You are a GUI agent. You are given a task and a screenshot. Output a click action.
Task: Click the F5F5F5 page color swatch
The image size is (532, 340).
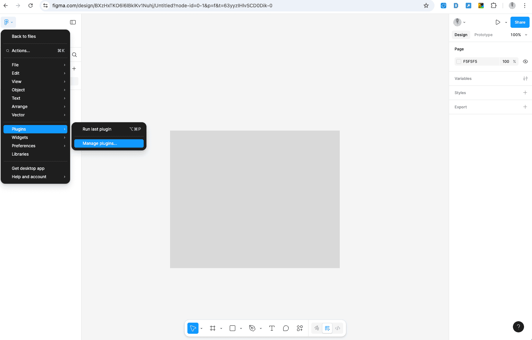pyautogui.click(x=459, y=61)
